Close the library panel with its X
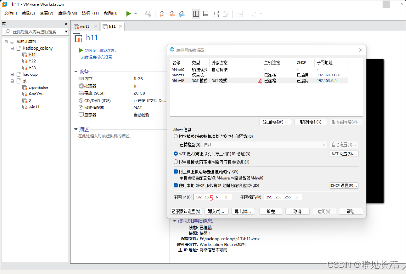 [x=66, y=24]
